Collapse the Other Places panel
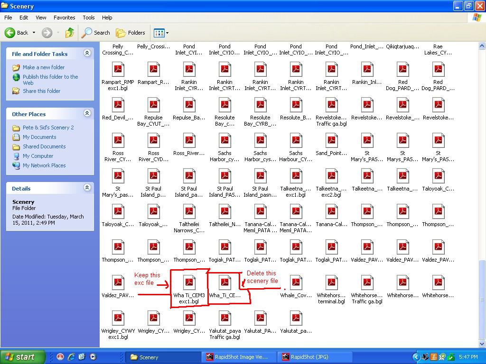The width and height of the screenshot is (486, 364). tap(87, 113)
